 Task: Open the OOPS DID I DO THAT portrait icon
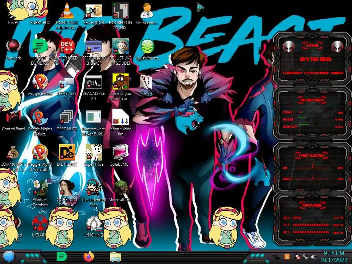[67, 188]
